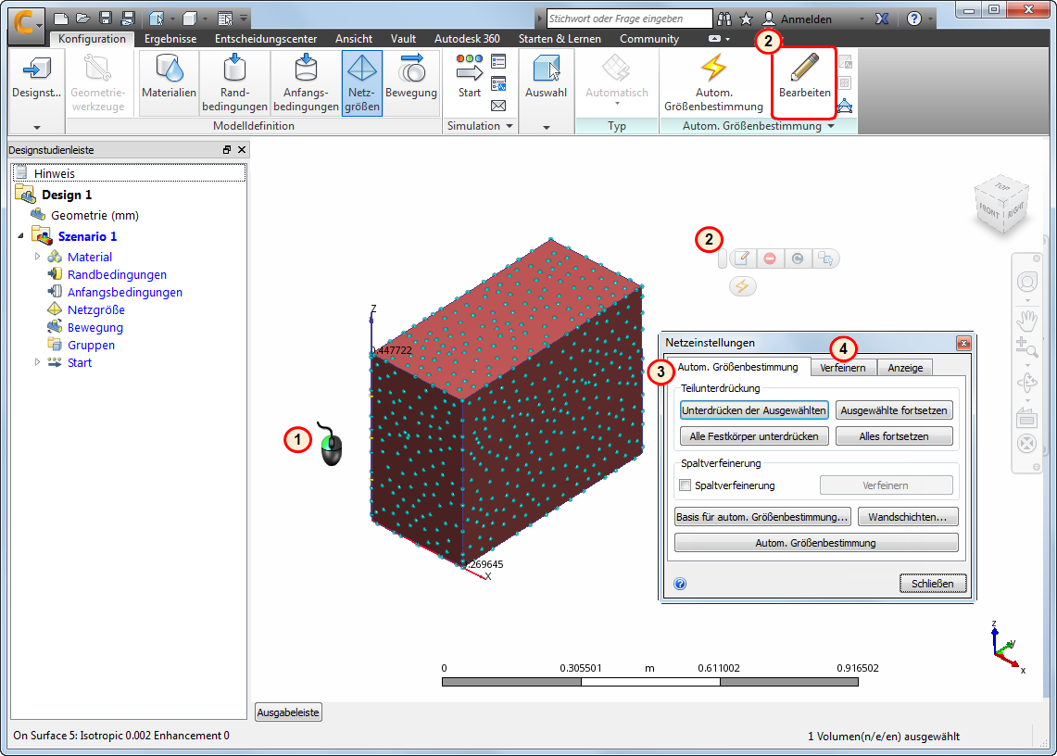
Task: Select Geometrie (mm) in the design study tree
Action: click(95, 215)
